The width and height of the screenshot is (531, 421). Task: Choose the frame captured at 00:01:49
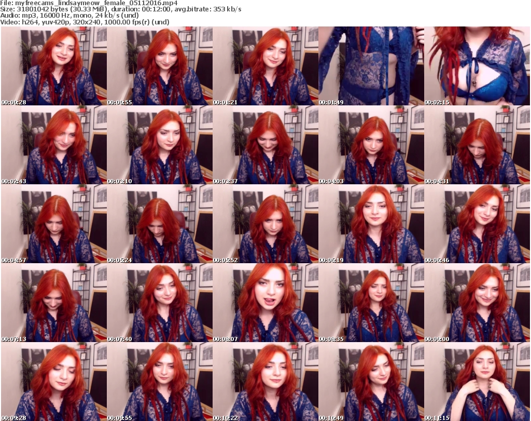pyautogui.click(x=371, y=66)
